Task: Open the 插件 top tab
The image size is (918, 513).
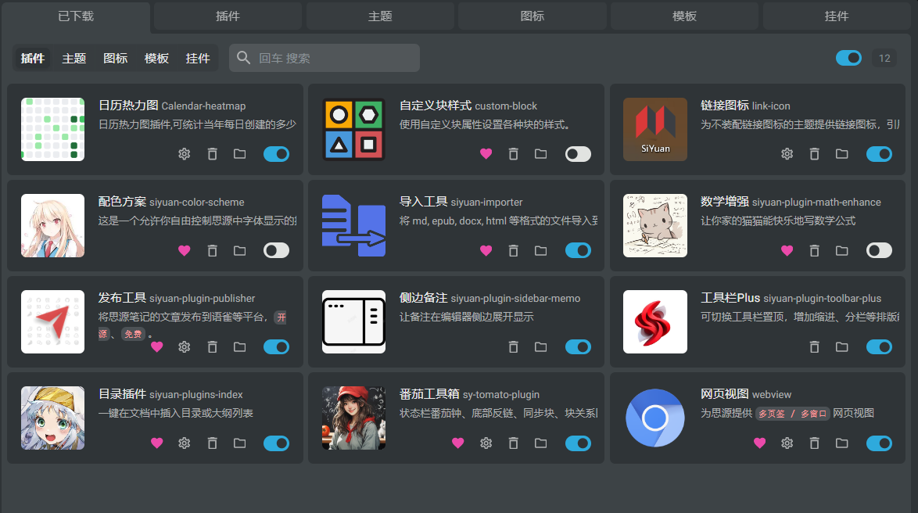Action: click(x=228, y=16)
